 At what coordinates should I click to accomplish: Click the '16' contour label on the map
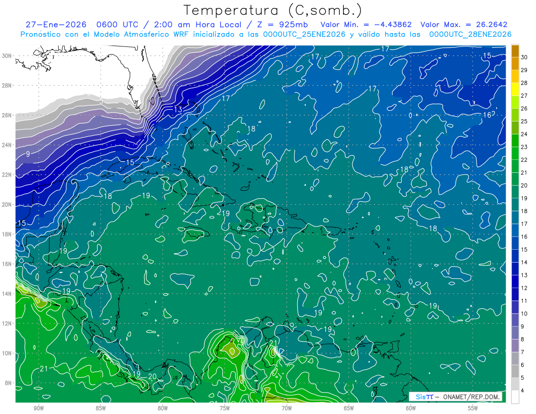pyautogui.click(x=487, y=115)
